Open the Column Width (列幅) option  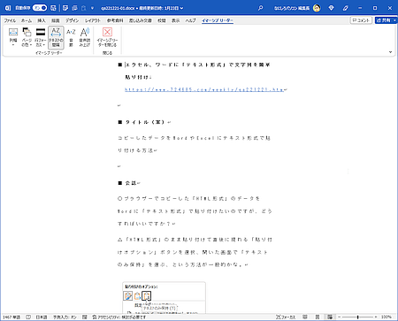click(x=13, y=37)
